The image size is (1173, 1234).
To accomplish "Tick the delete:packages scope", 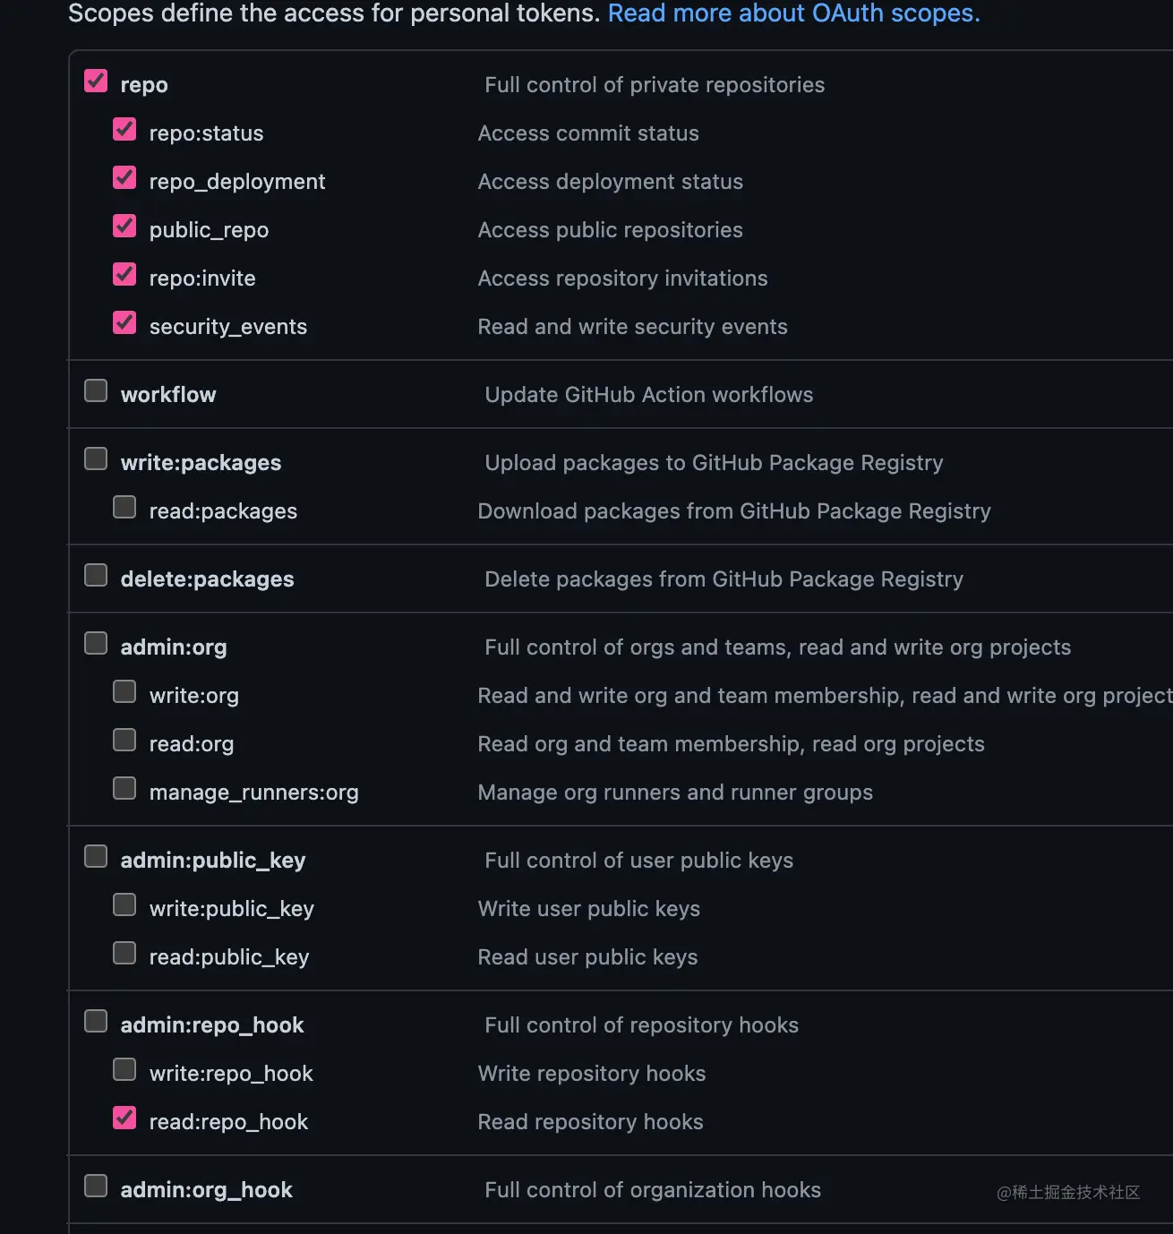I will click(x=96, y=576).
